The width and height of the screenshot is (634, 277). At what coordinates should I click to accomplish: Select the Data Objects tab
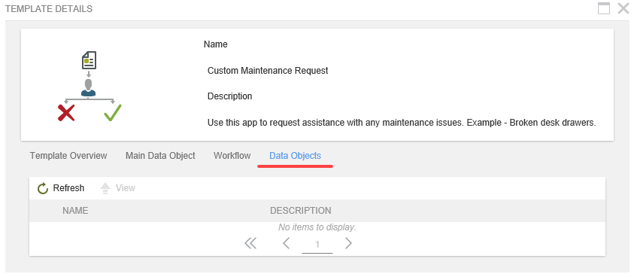point(295,156)
